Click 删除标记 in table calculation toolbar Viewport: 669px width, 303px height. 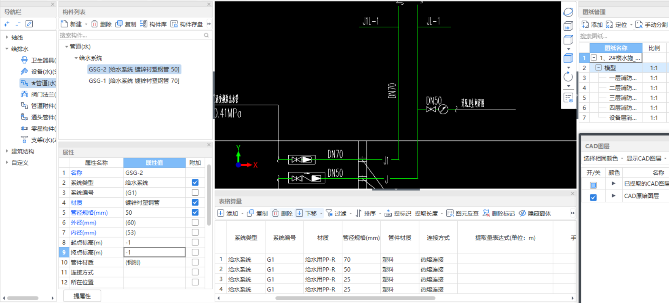pyautogui.click(x=498, y=214)
